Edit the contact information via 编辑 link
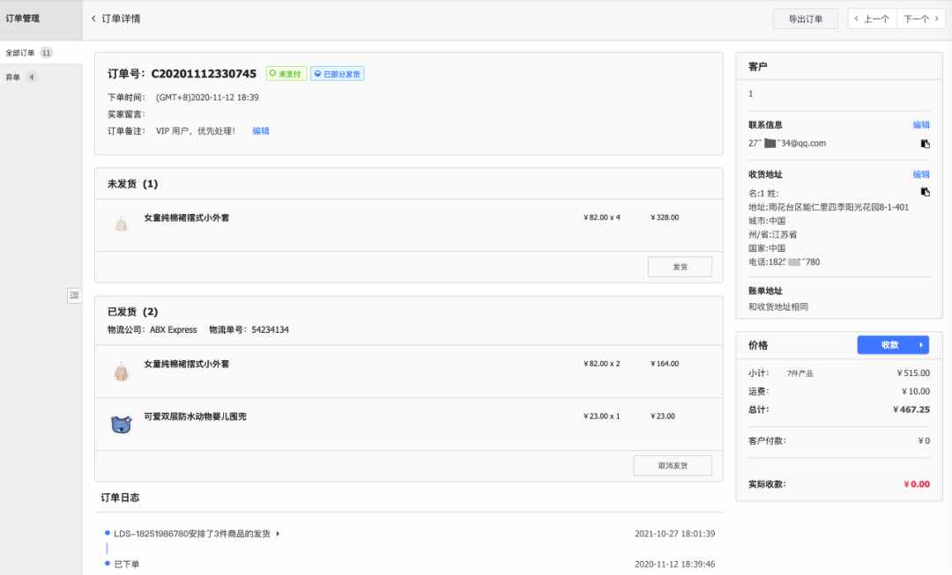This screenshot has width=952, height=575. click(920, 125)
